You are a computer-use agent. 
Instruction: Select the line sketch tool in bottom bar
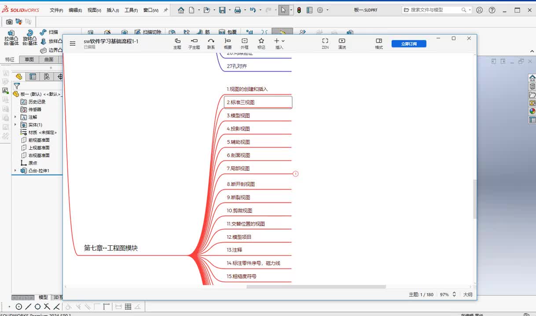point(28,307)
